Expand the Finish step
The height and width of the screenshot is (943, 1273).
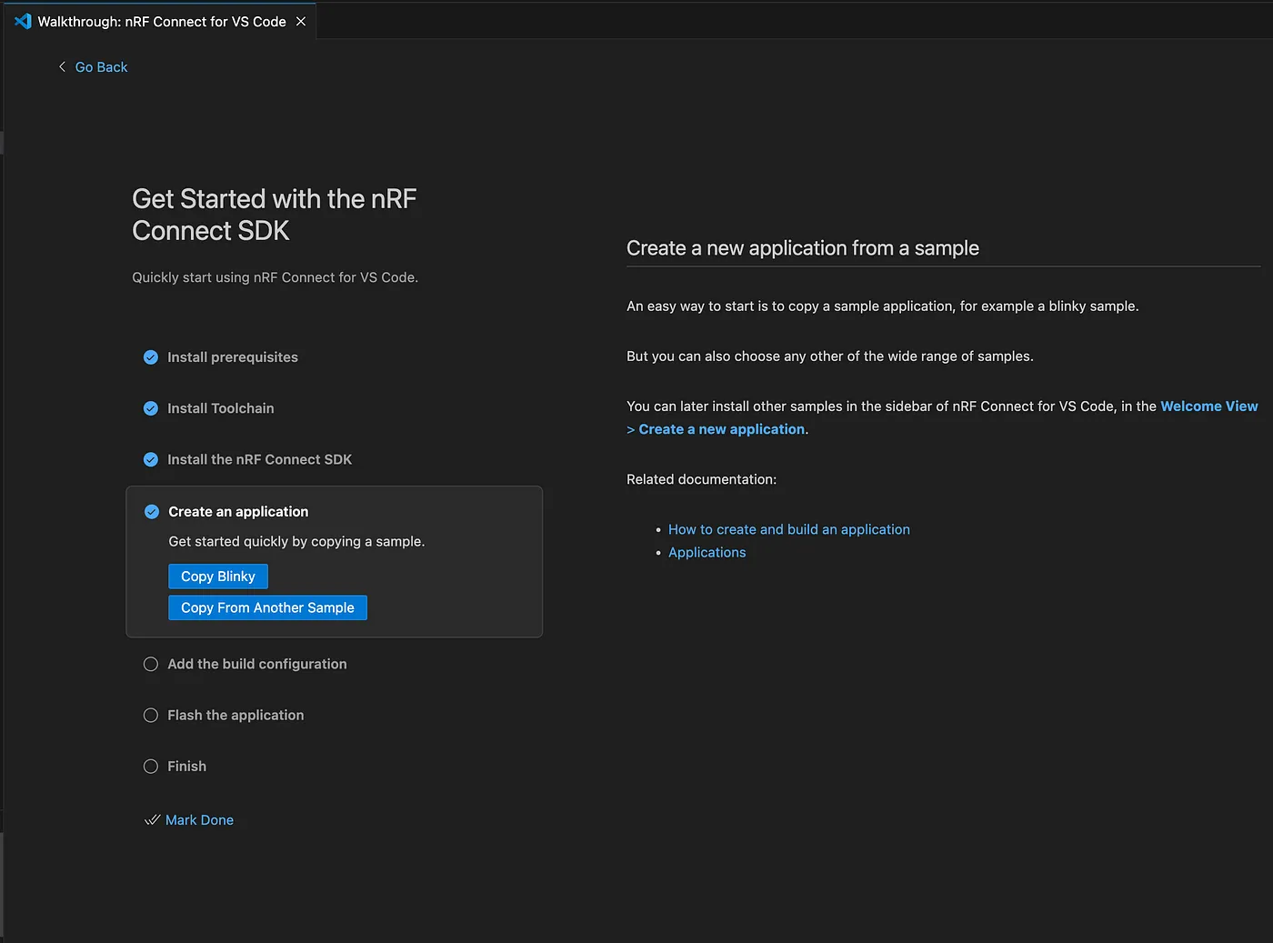(x=186, y=767)
